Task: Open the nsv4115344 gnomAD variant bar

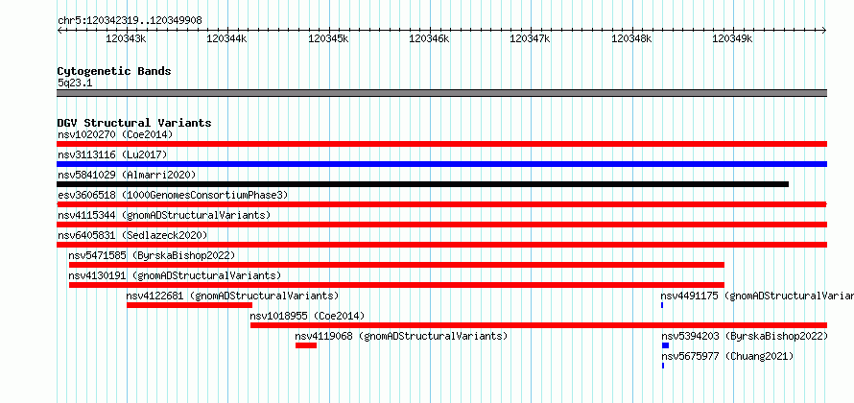Action: pos(441,225)
